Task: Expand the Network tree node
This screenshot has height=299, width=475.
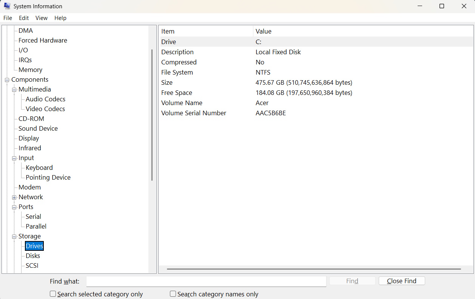Action: click(x=14, y=197)
